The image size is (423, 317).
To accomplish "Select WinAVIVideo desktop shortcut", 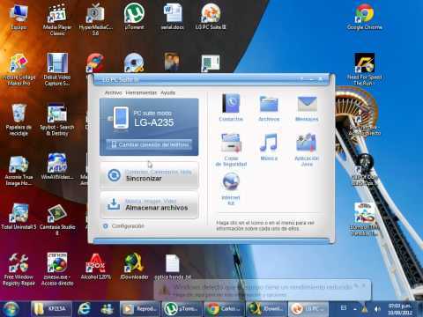I will (x=57, y=166).
